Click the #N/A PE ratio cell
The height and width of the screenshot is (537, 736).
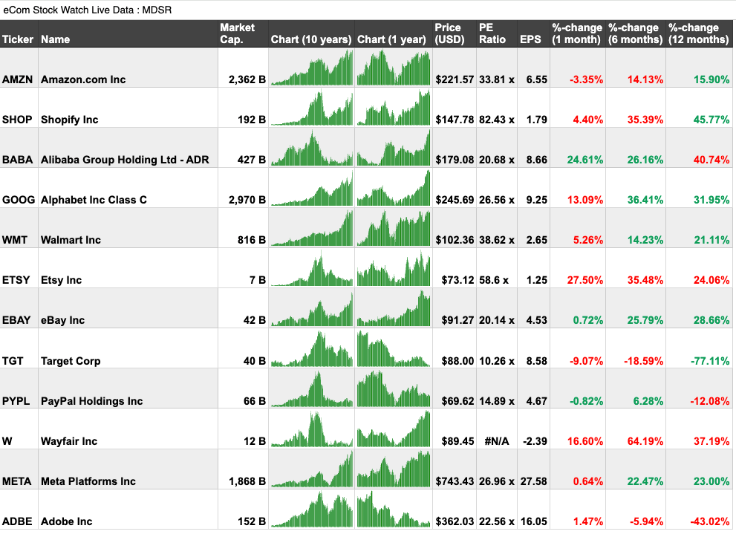tap(496, 441)
